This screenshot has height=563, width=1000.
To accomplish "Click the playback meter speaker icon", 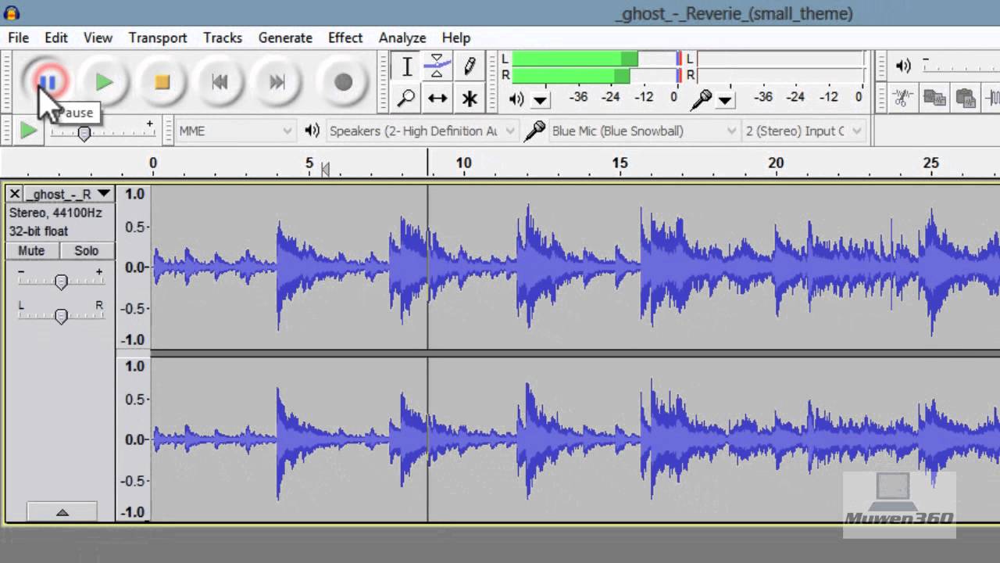I will pyautogui.click(x=516, y=99).
